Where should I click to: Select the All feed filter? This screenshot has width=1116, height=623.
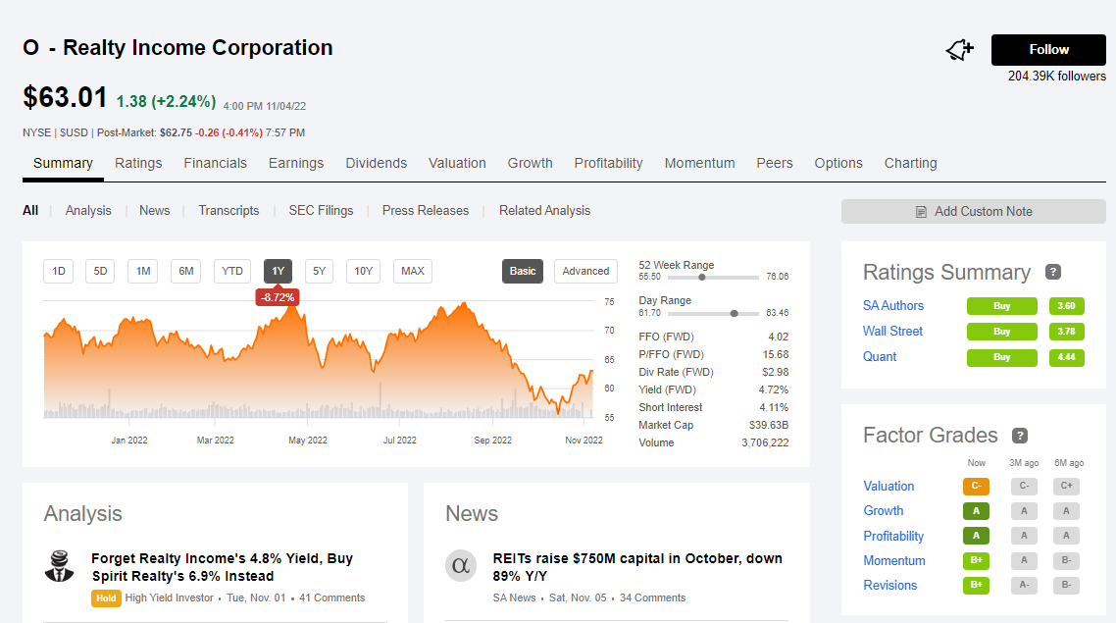(30, 211)
